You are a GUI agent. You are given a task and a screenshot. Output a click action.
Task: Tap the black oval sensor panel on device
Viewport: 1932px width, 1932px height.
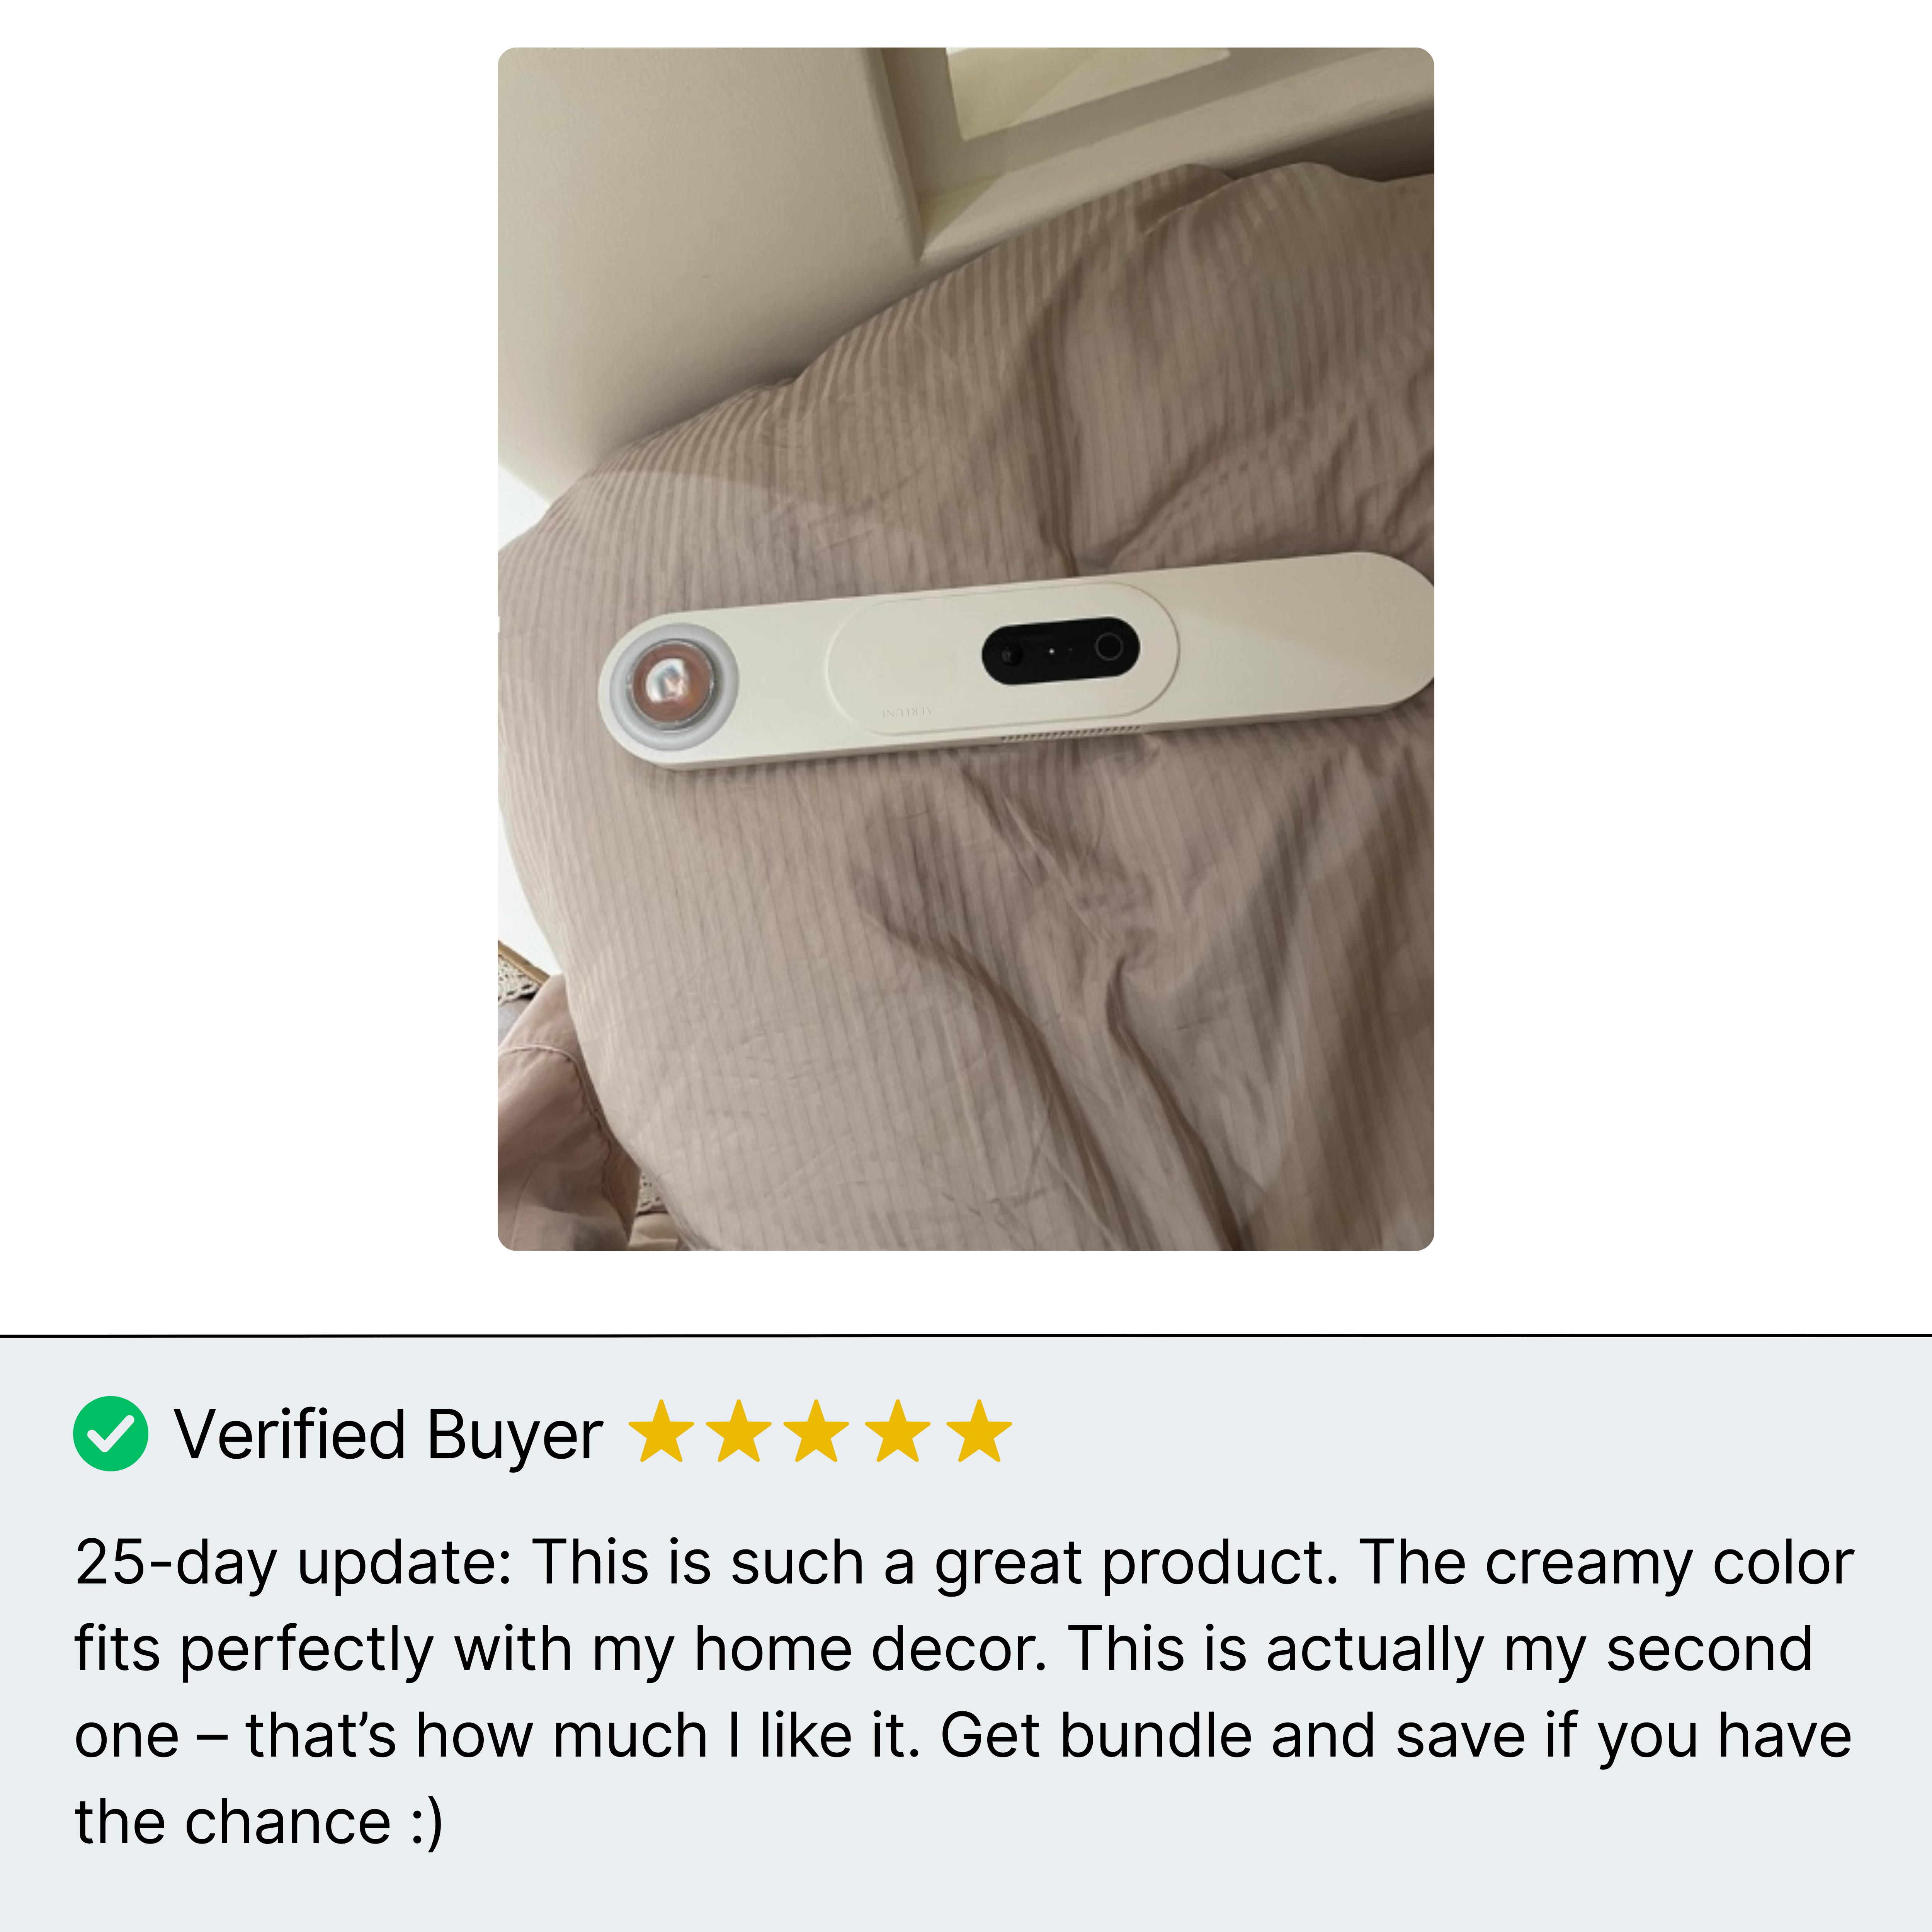click(x=1060, y=650)
